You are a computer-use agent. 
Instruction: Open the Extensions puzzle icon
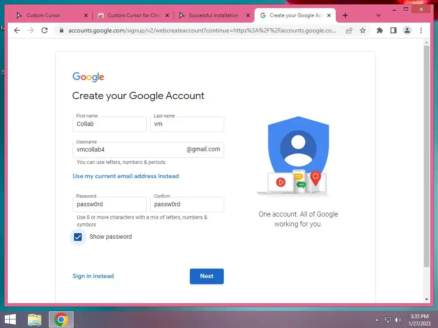380,30
